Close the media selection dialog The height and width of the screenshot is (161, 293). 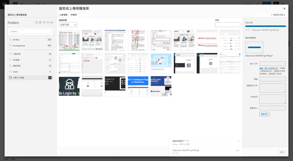tap(284, 9)
